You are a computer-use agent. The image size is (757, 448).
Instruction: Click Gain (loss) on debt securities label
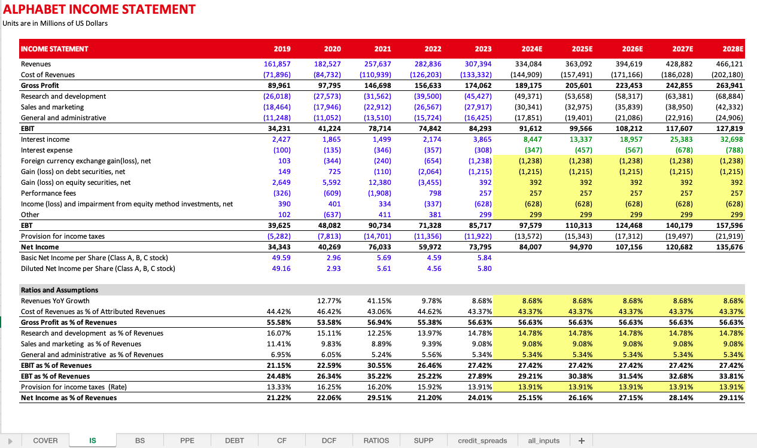point(73,172)
